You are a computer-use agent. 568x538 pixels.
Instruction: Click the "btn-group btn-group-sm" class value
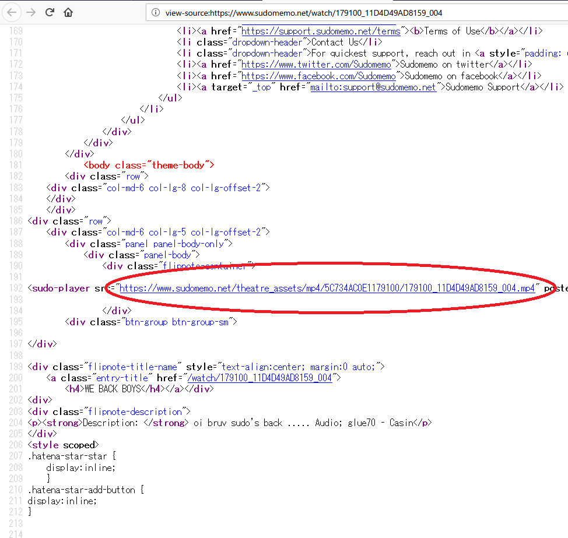click(177, 322)
